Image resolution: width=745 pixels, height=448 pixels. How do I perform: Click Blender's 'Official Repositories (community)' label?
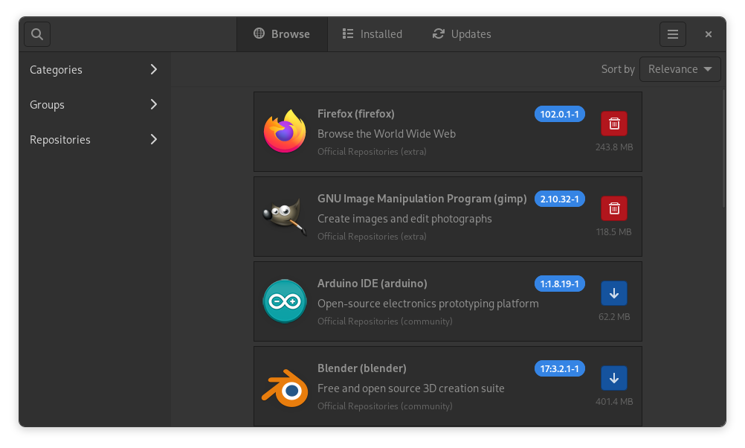(x=385, y=406)
